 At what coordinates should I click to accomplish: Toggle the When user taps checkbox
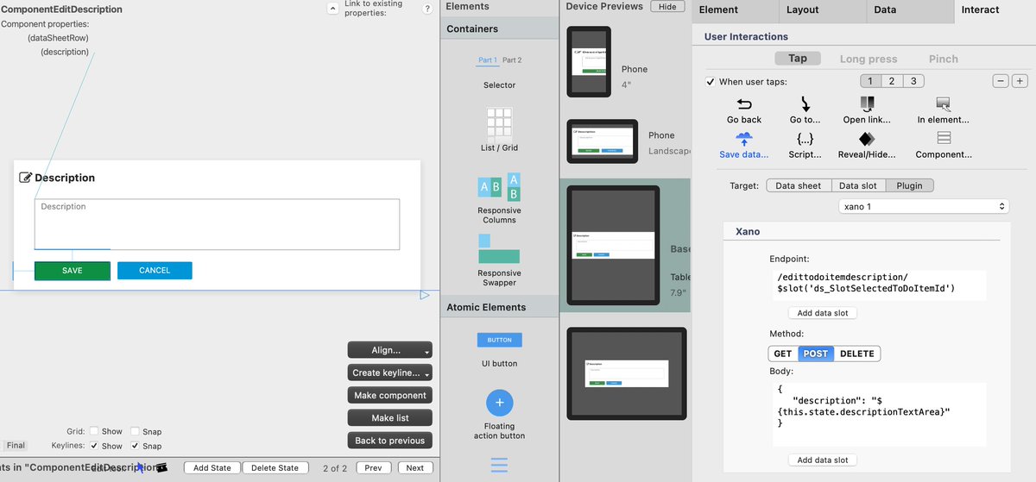(711, 82)
